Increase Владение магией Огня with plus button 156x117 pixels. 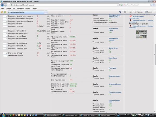coord(49,31)
